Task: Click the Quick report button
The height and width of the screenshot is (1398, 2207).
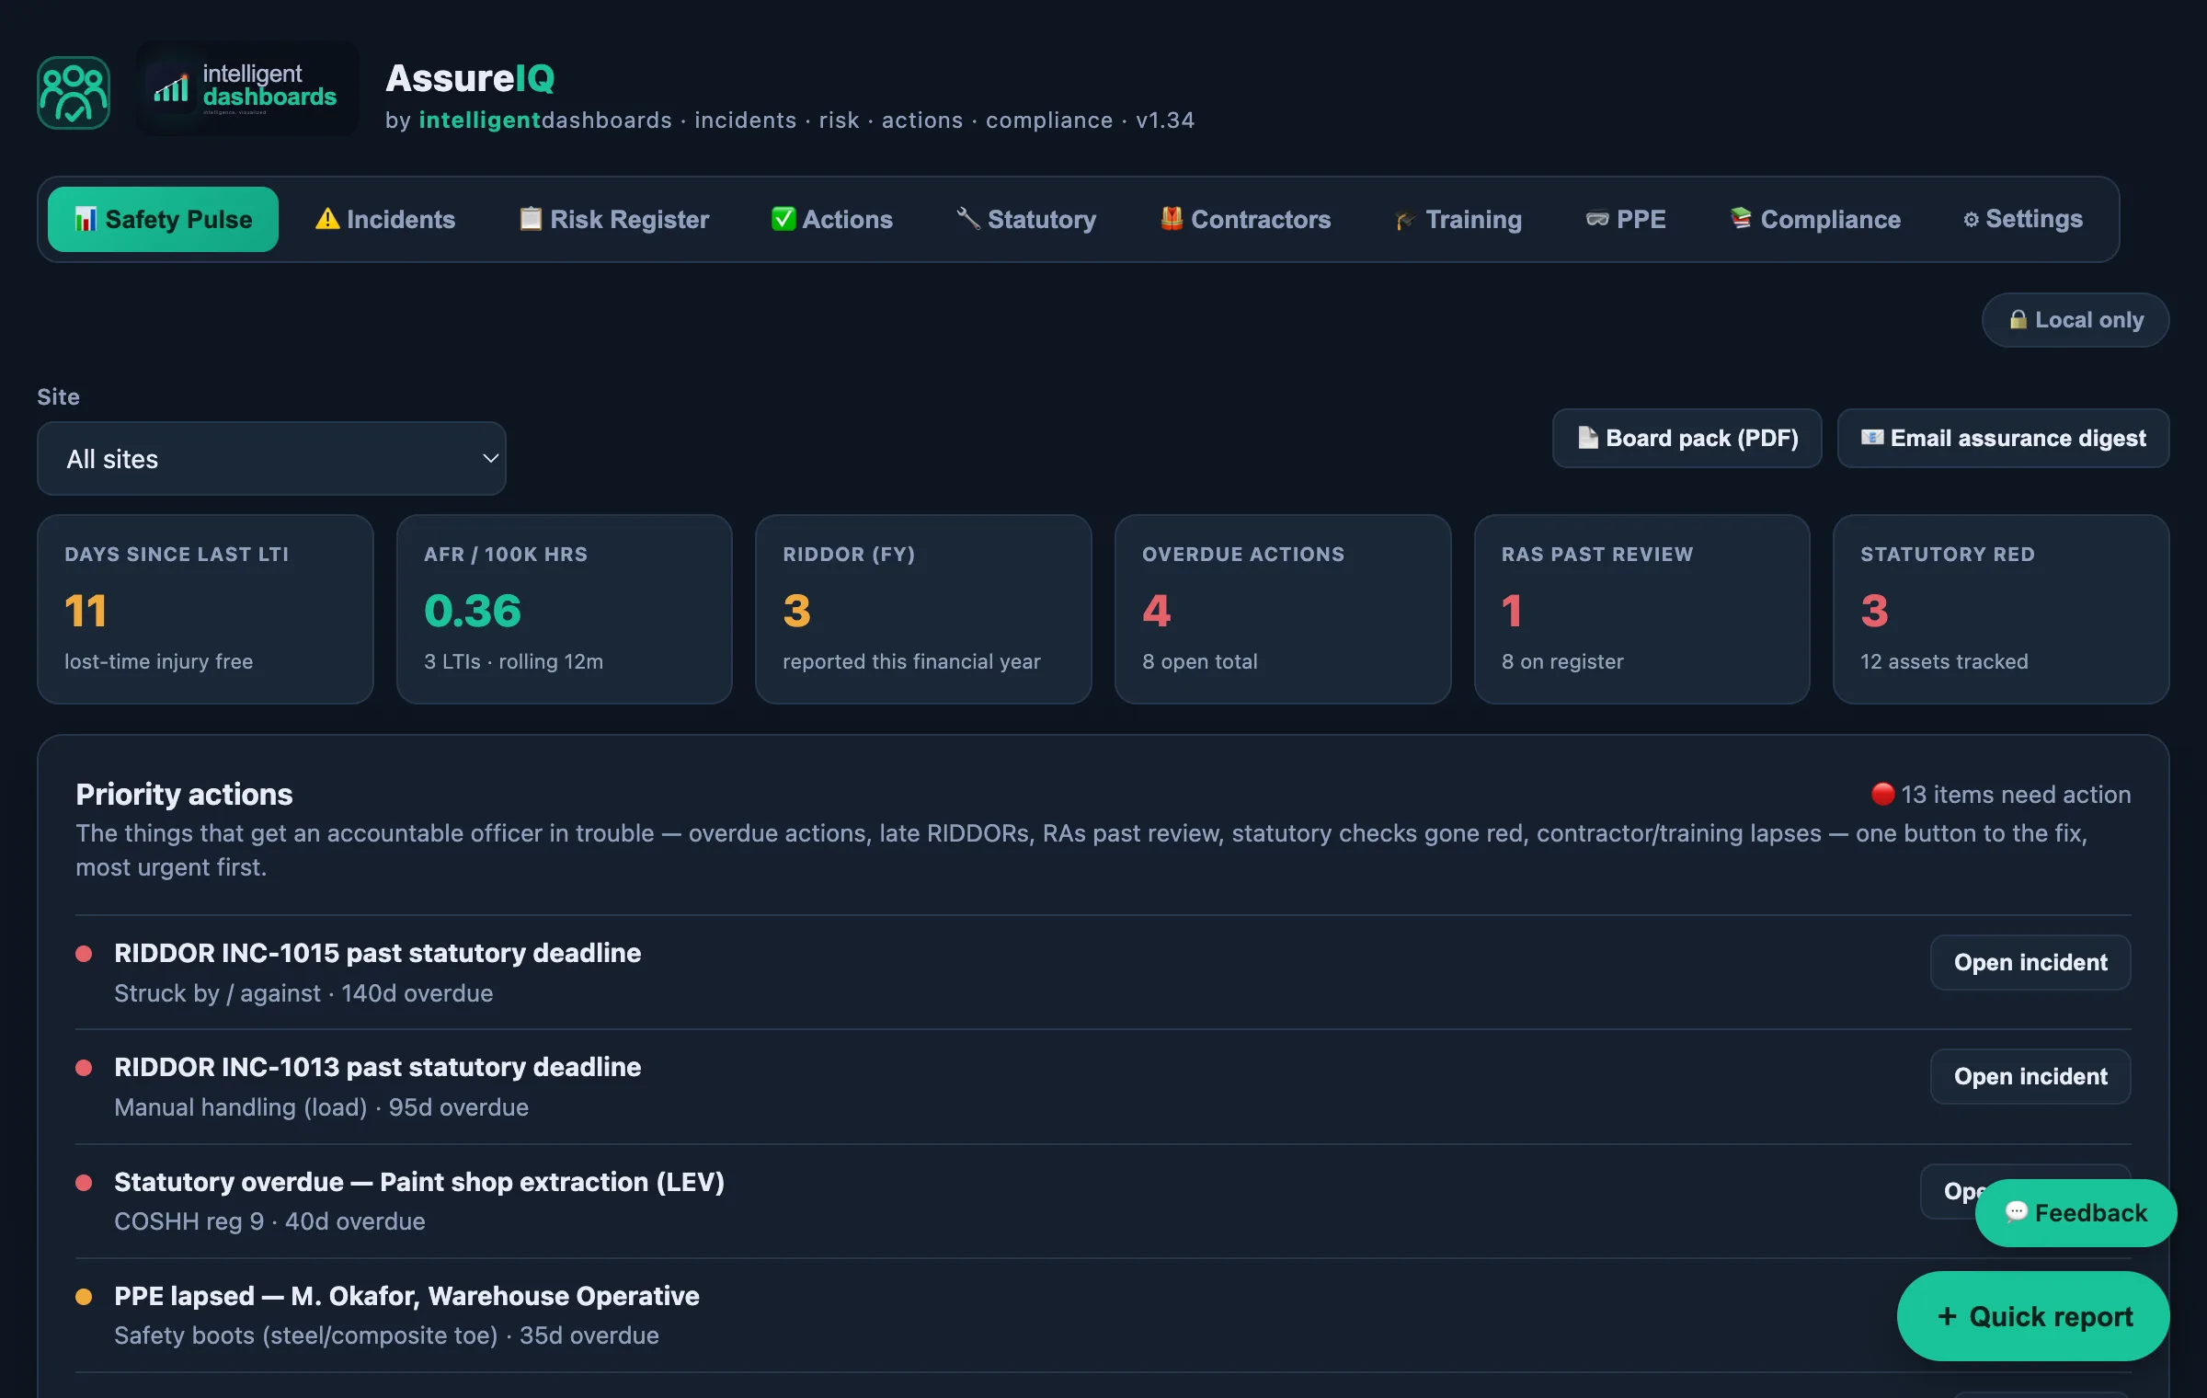Action: tap(2033, 1316)
